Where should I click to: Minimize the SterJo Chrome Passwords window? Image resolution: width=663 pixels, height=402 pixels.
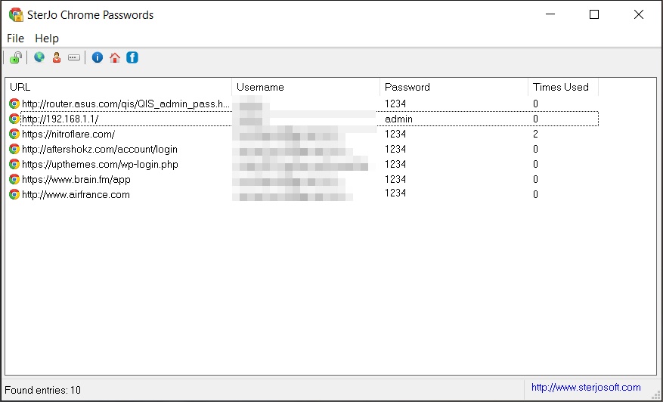pyautogui.click(x=550, y=14)
